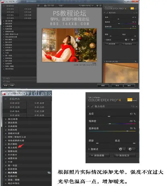The height and width of the screenshot is (186, 167).
Task: Toggle favorite star for 油墨效果 in enlarged list
Action: 6,158
